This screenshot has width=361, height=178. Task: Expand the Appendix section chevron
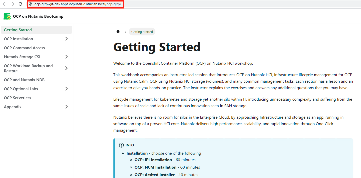(x=66, y=107)
